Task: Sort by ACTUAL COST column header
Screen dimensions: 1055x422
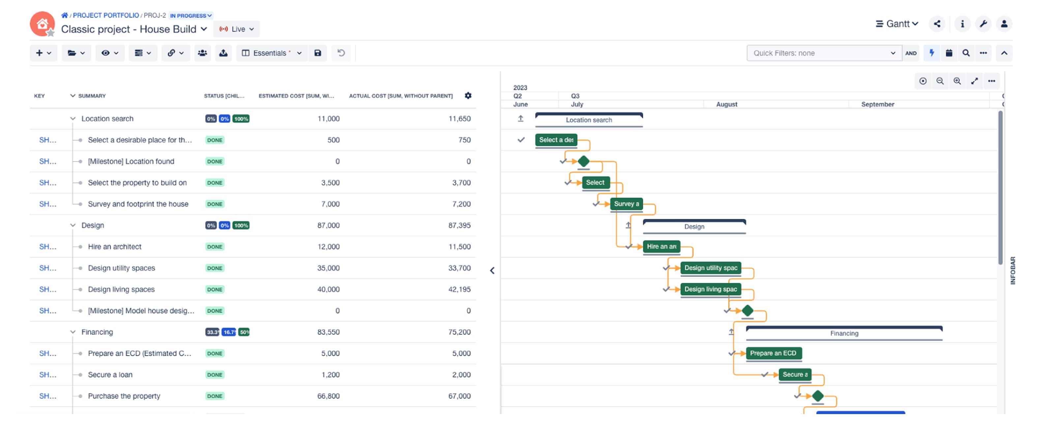Action: coord(401,96)
